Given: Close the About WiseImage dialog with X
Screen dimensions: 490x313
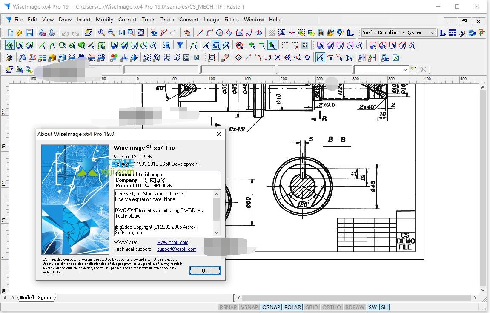Looking at the screenshot, I should pos(219,134).
